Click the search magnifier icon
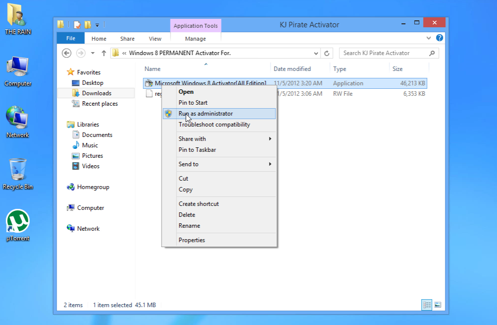 coord(432,53)
